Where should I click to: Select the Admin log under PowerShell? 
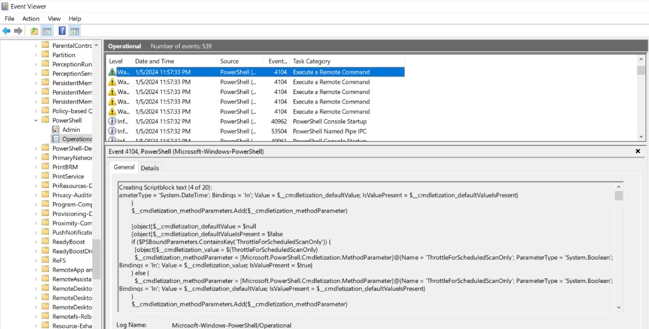click(71, 130)
